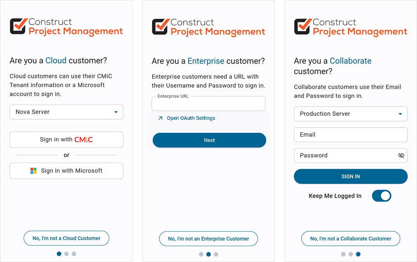Click the SIGN IN button

pos(350,176)
